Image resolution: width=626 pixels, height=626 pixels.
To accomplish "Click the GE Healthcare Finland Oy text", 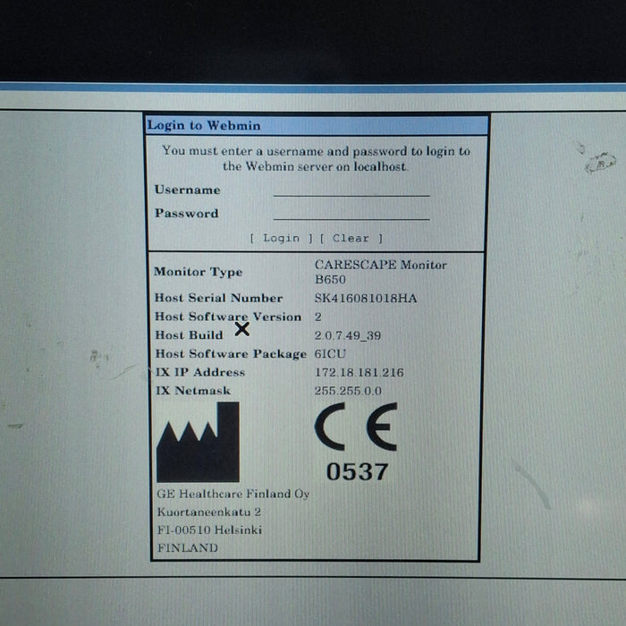I will point(233,494).
